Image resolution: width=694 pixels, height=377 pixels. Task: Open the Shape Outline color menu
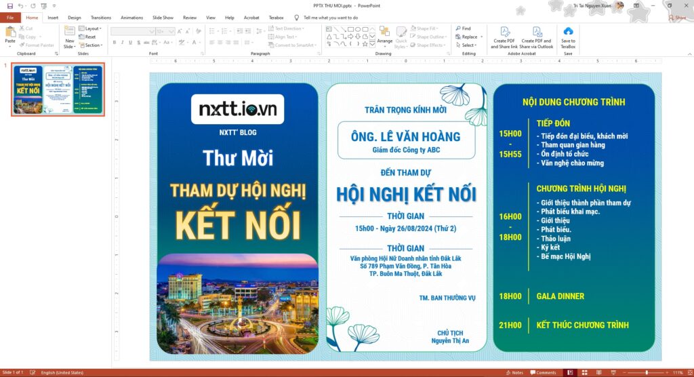tap(428, 37)
